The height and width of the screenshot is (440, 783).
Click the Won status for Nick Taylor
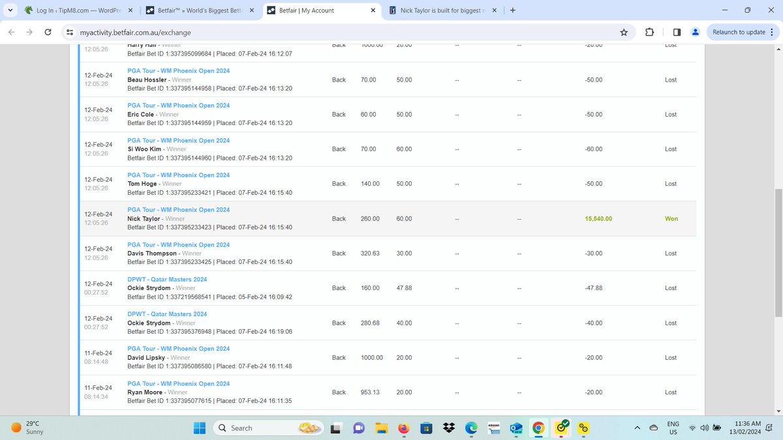[671, 218]
